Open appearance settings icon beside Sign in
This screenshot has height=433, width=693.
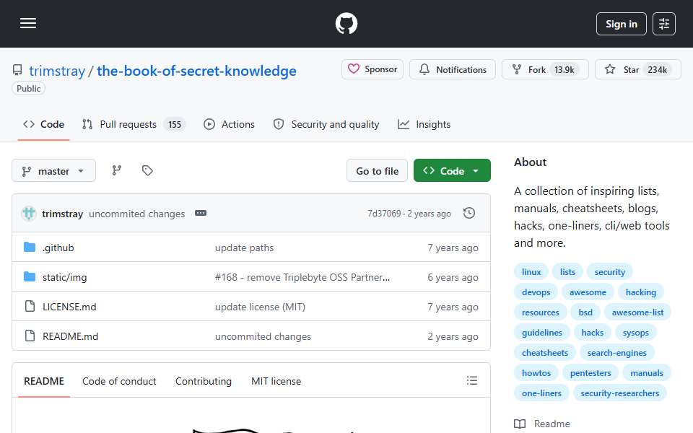click(x=664, y=24)
